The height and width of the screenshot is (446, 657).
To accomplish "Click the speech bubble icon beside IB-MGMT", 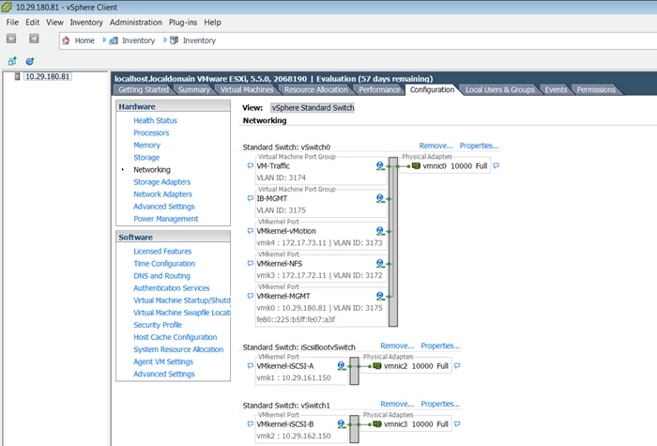I will tap(251, 198).
